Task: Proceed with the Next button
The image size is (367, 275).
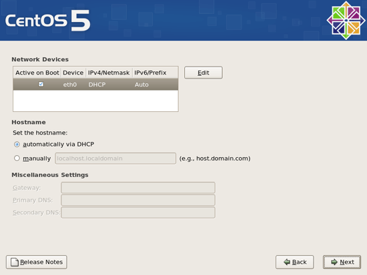Action: pos(342,262)
